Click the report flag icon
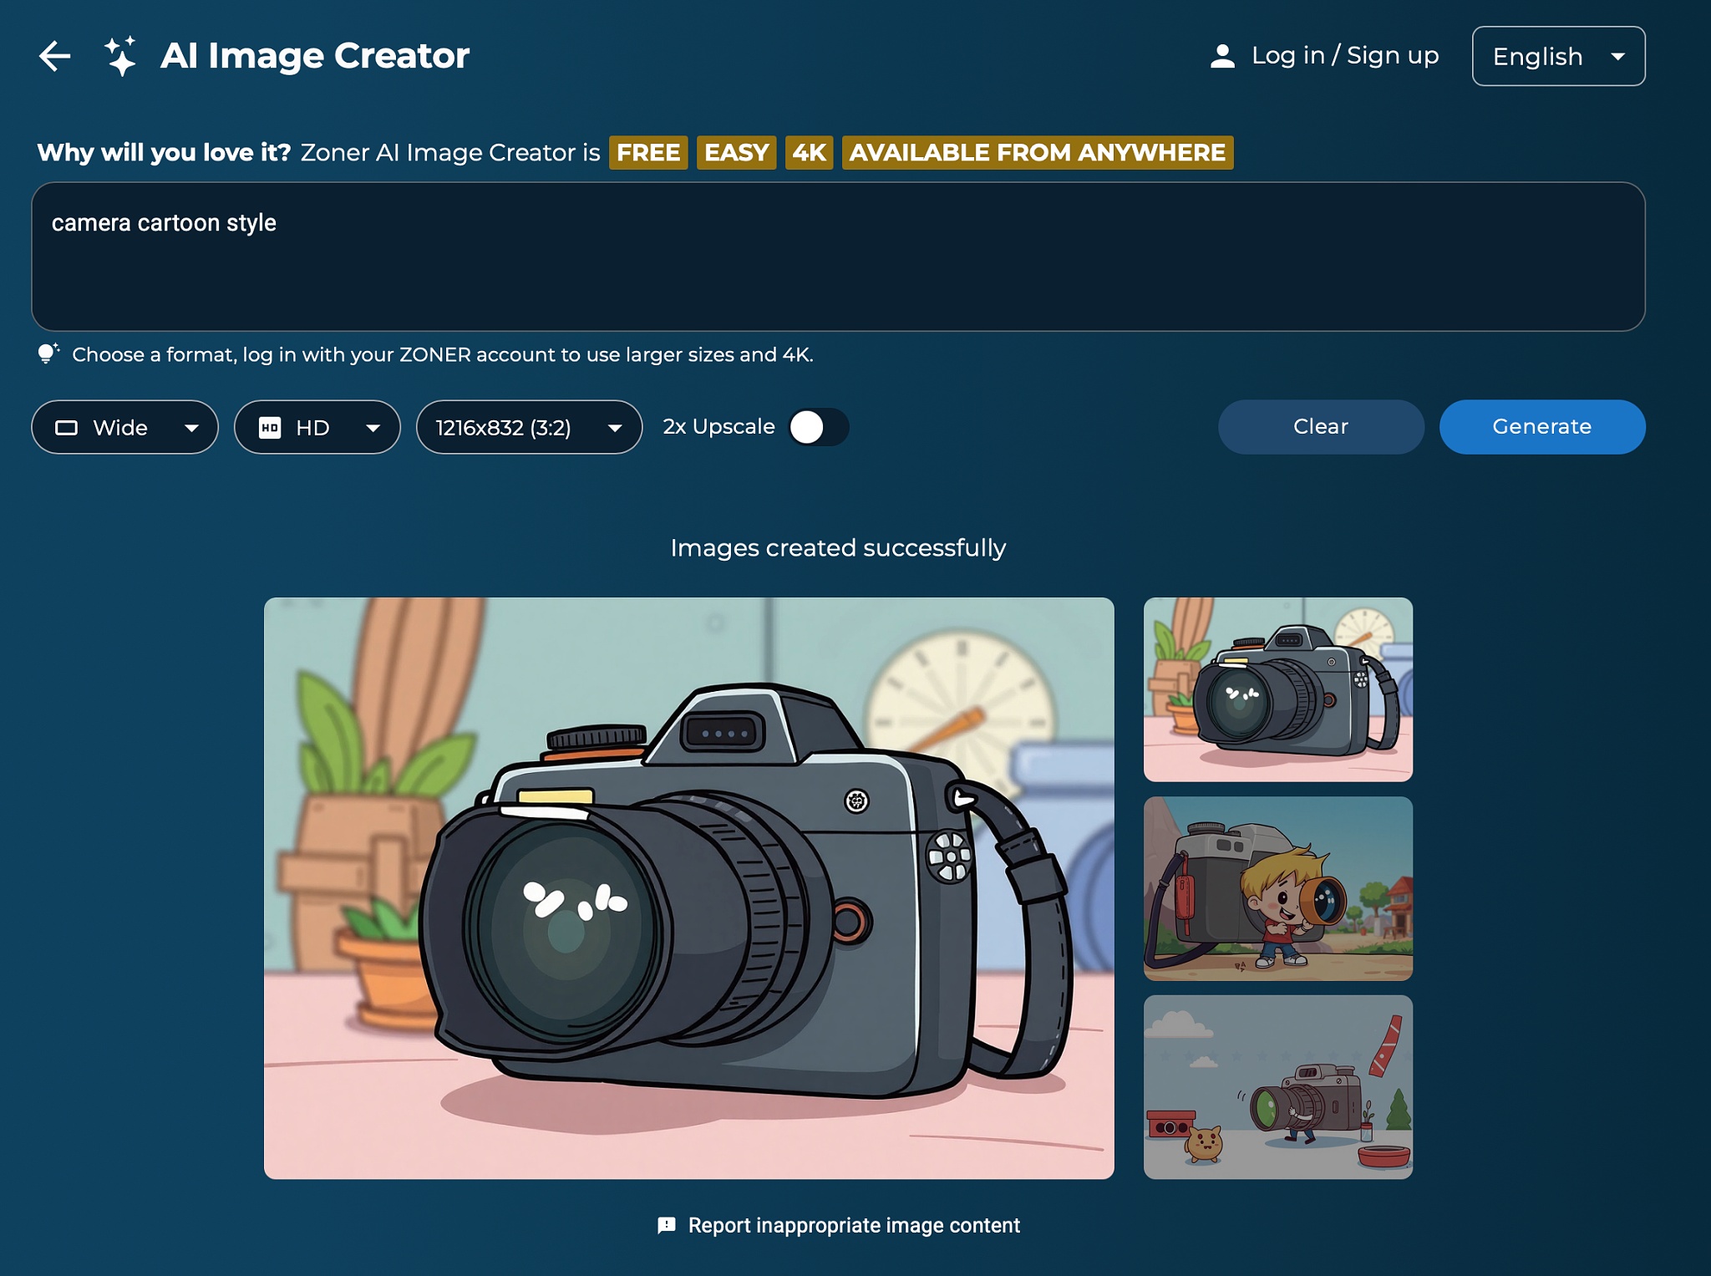The height and width of the screenshot is (1276, 1711). click(666, 1225)
